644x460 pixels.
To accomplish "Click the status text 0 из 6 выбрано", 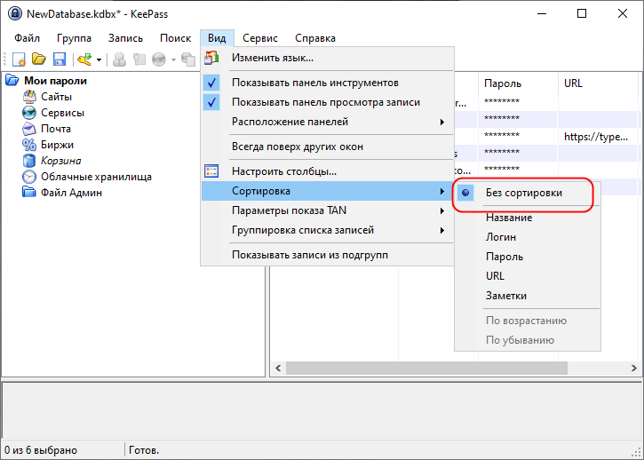I will (x=41, y=450).
